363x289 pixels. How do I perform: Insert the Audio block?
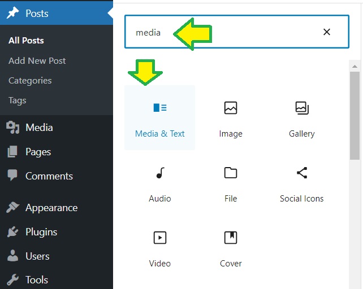click(160, 183)
